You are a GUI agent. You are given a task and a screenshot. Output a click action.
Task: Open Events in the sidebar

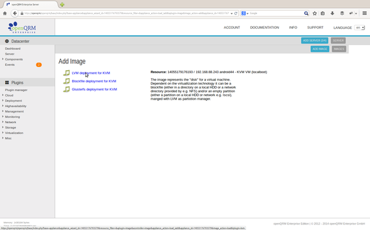10,65
